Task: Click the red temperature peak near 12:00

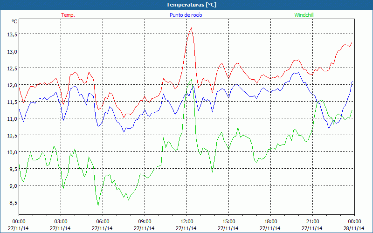Action: tap(191, 28)
